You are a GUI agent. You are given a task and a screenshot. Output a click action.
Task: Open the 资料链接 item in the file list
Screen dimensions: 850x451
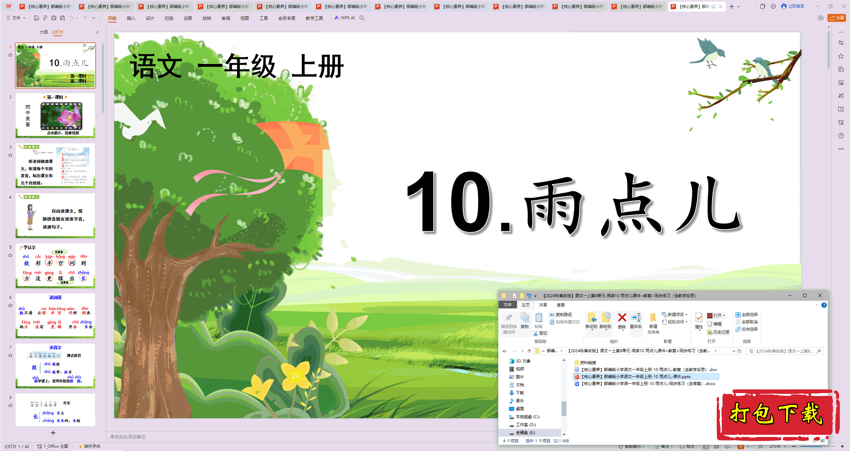coord(585,362)
